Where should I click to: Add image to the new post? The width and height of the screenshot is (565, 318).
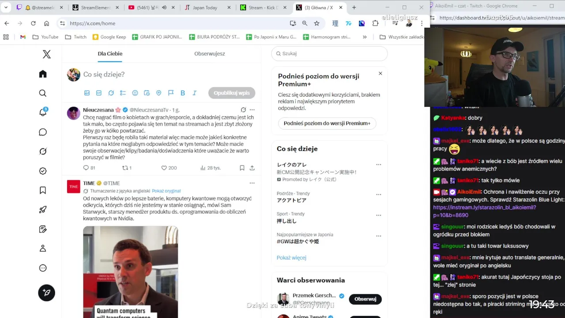point(87,93)
